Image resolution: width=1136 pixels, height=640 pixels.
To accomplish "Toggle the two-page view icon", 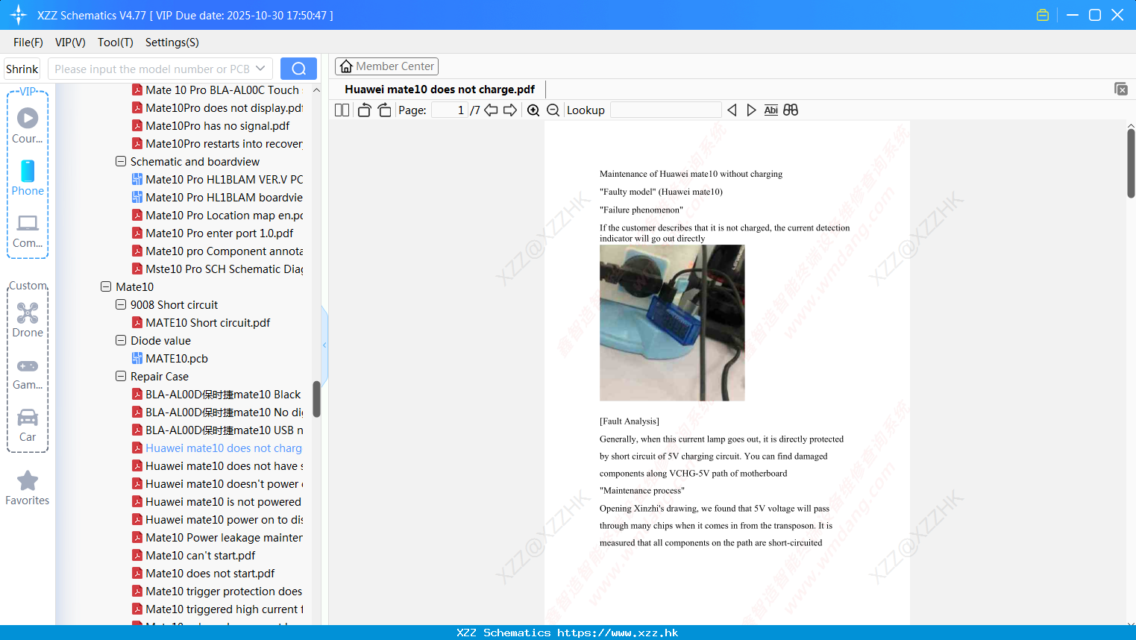I will (x=342, y=110).
